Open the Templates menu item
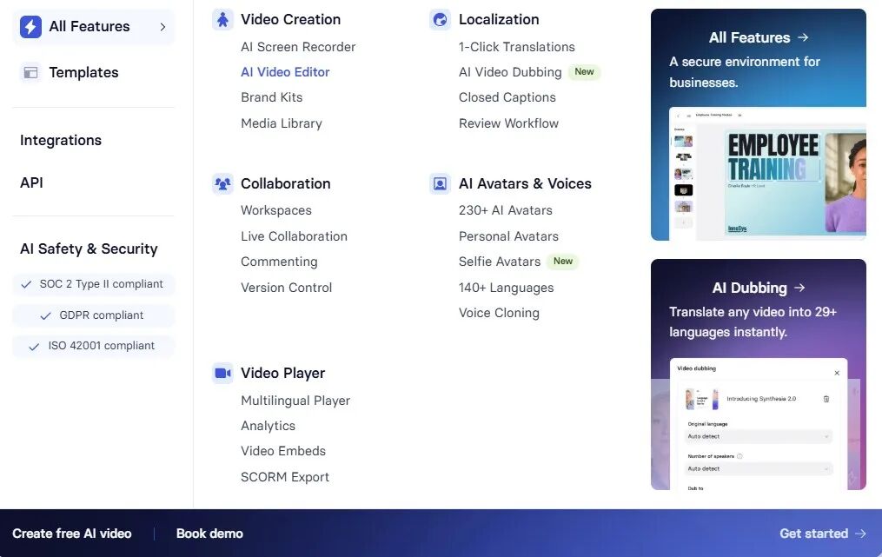The height and width of the screenshot is (557, 882). (83, 73)
